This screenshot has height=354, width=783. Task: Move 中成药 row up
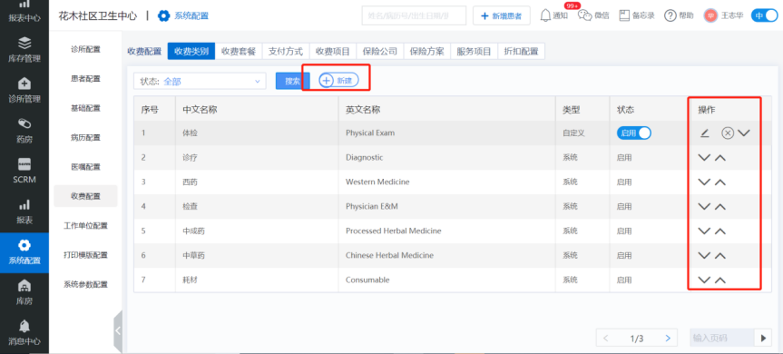tap(720, 231)
